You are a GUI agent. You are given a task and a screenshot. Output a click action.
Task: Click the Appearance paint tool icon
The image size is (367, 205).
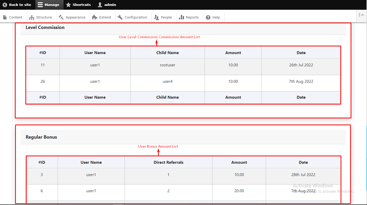(x=61, y=17)
